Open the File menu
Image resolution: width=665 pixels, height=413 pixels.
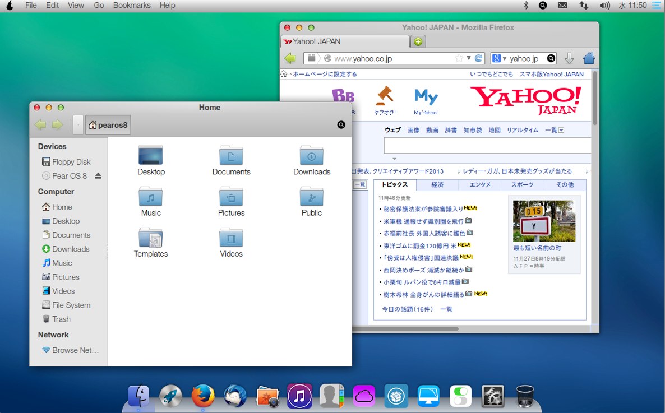pyautogui.click(x=31, y=6)
